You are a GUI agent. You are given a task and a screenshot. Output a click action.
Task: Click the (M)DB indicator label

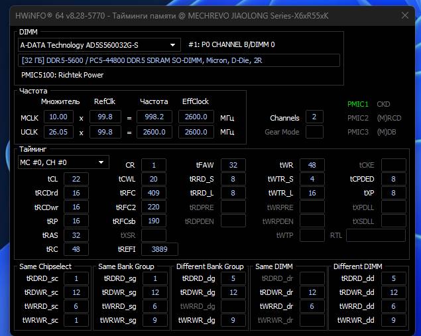386,132
